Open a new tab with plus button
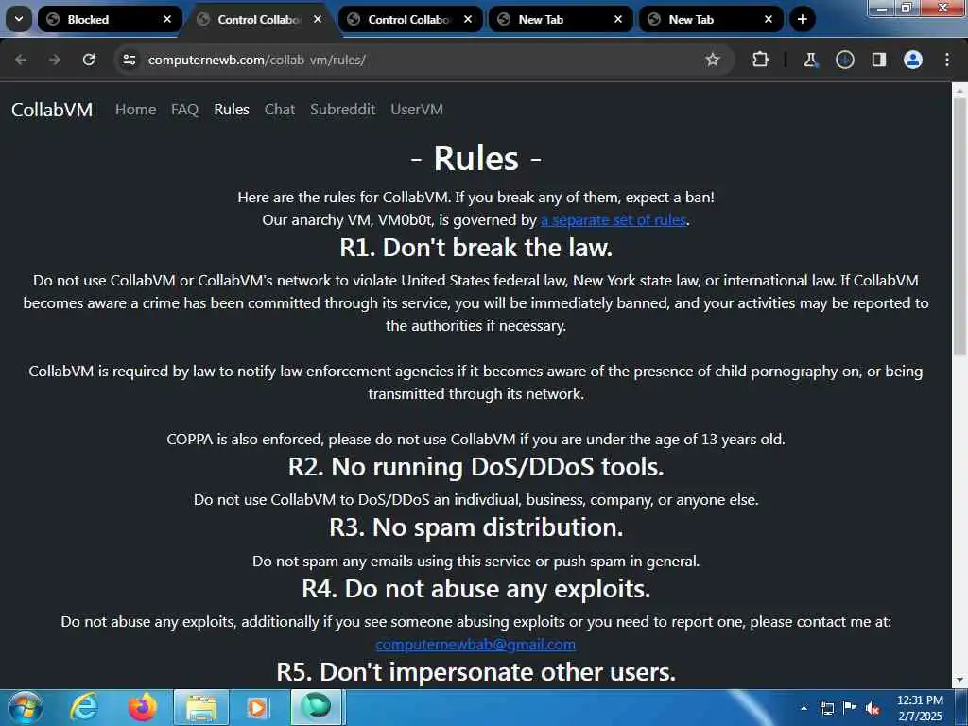 802,19
